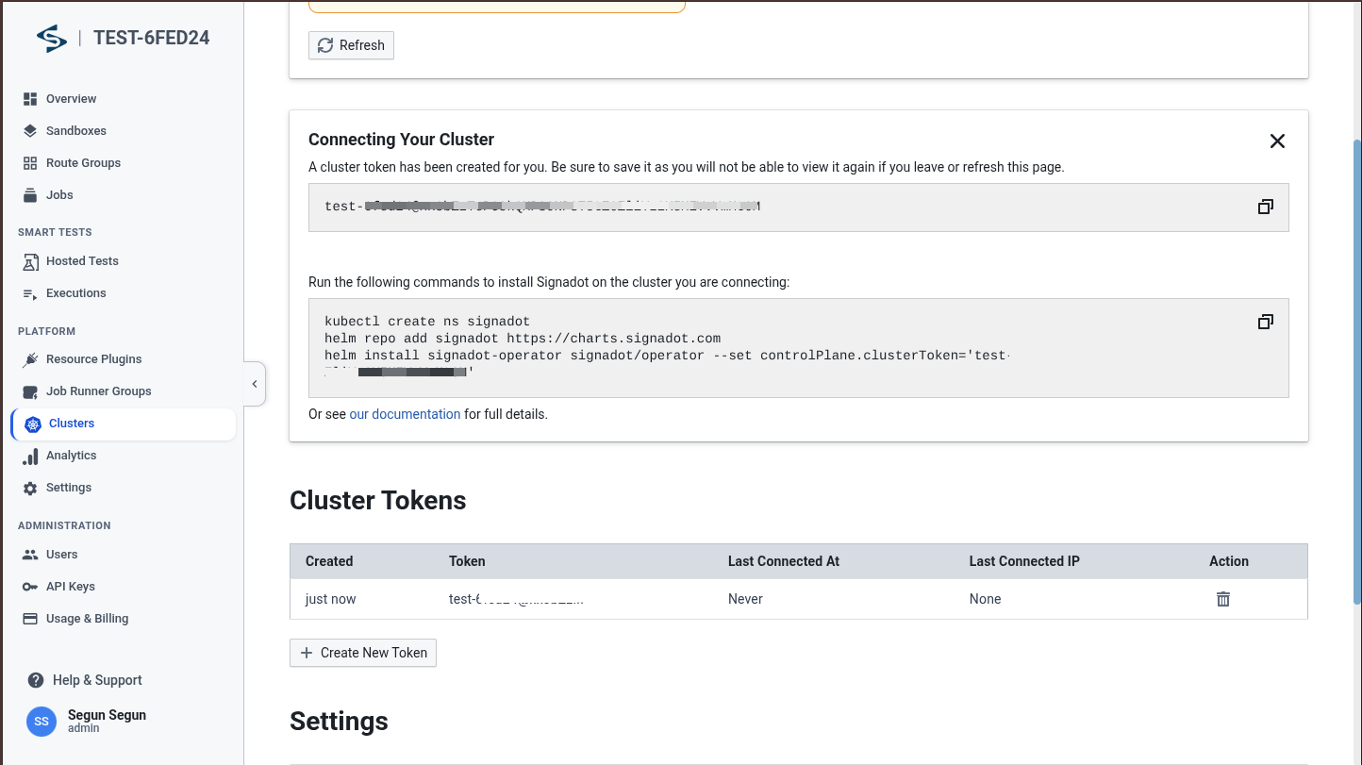This screenshot has width=1362, height=765.
Task: Create a new cluster token
Action: 362,652
